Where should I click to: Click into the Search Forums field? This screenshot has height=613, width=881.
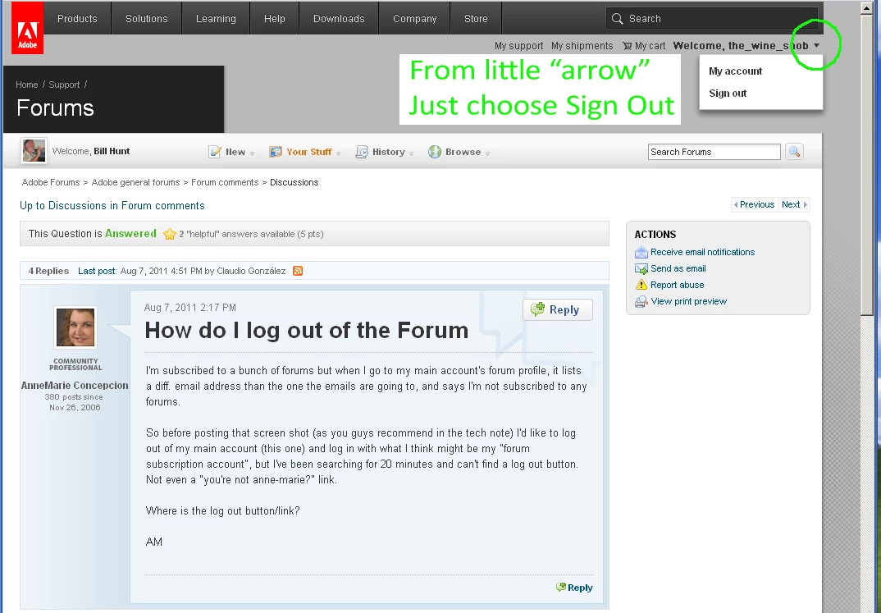click(x=714, y=152)
